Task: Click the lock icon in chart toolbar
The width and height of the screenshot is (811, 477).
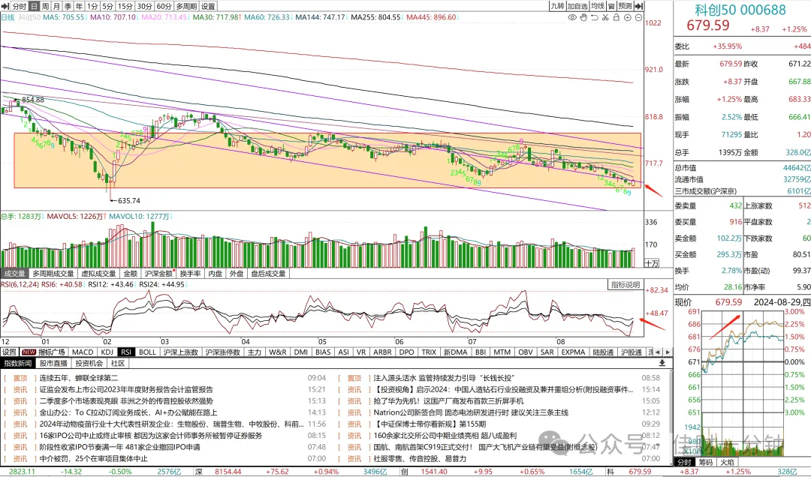Action: coord(616,17)
